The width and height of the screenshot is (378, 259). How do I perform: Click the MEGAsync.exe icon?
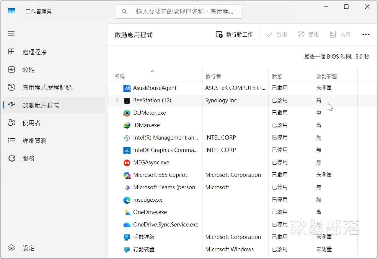127,163
